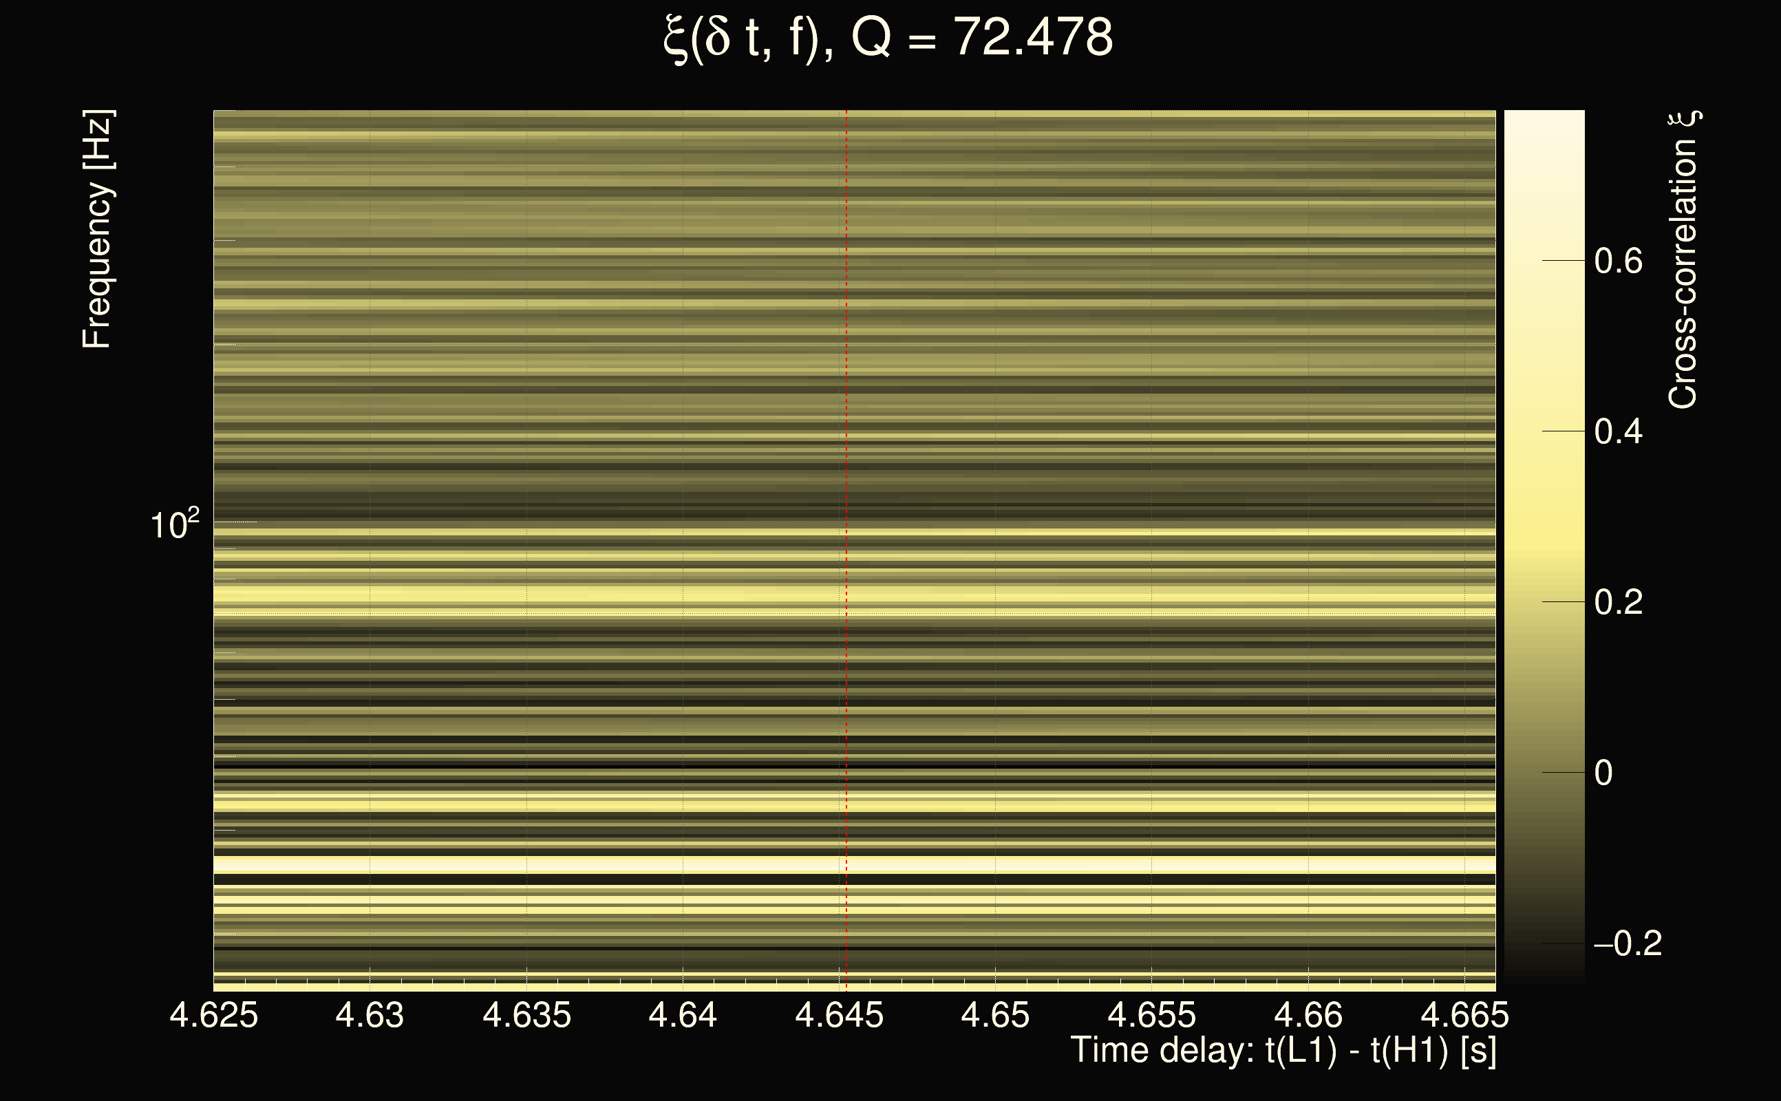1781x1101 pixels.
Task: Click the 4.63 x-axis tick label
Action: [x=369, y=1015]
